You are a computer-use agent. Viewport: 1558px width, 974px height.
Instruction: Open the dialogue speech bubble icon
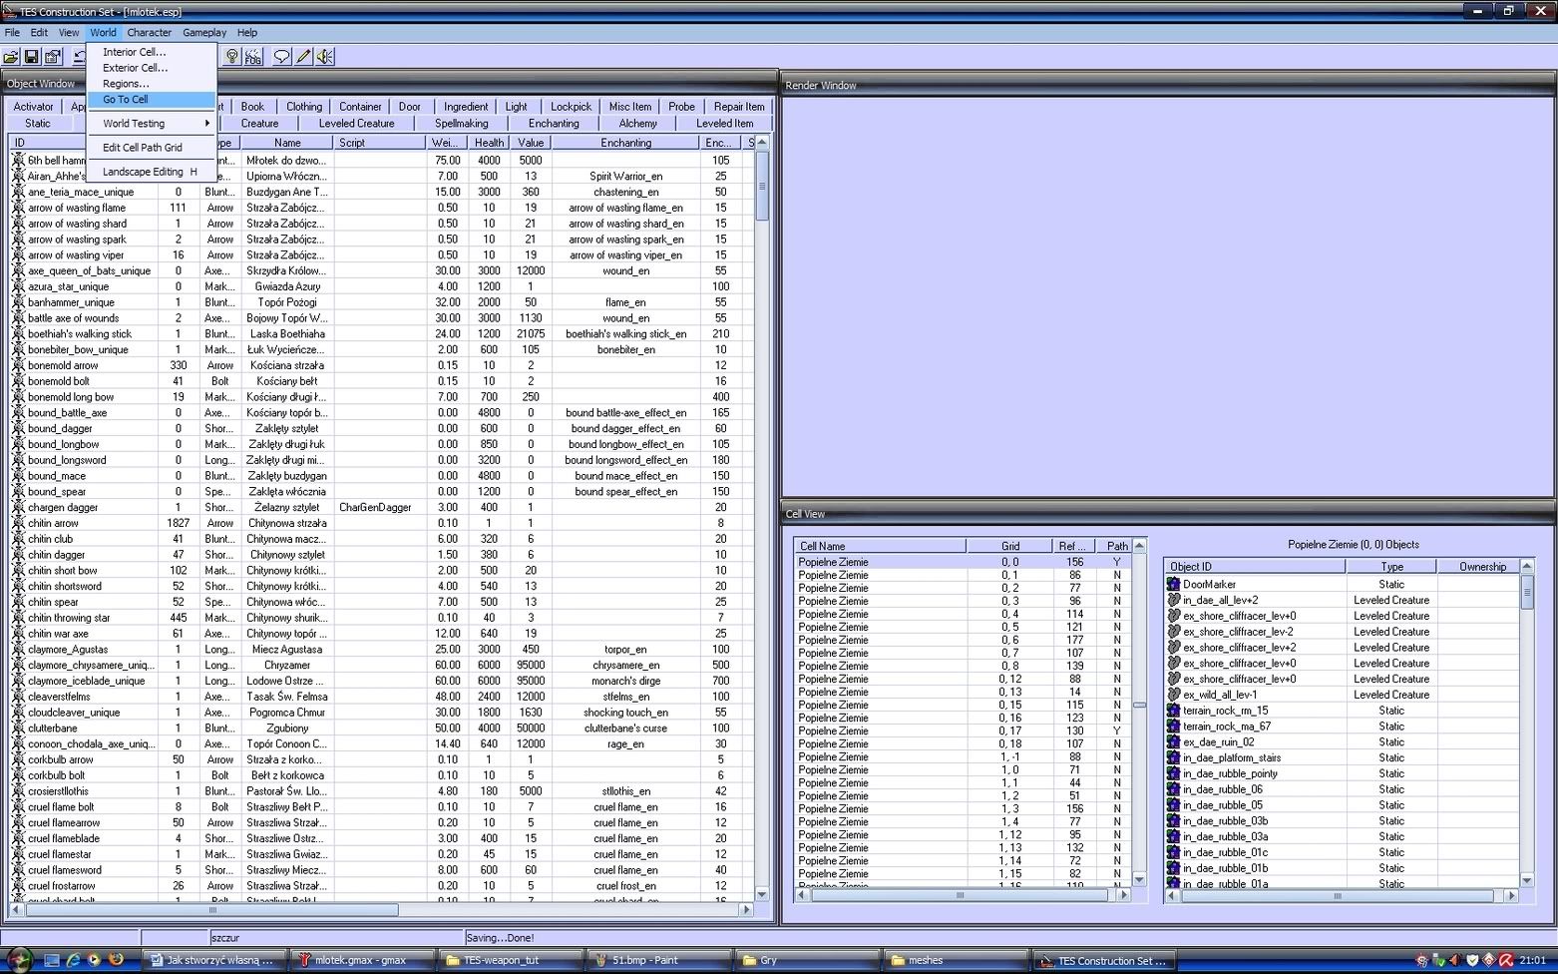pos(282,57)
